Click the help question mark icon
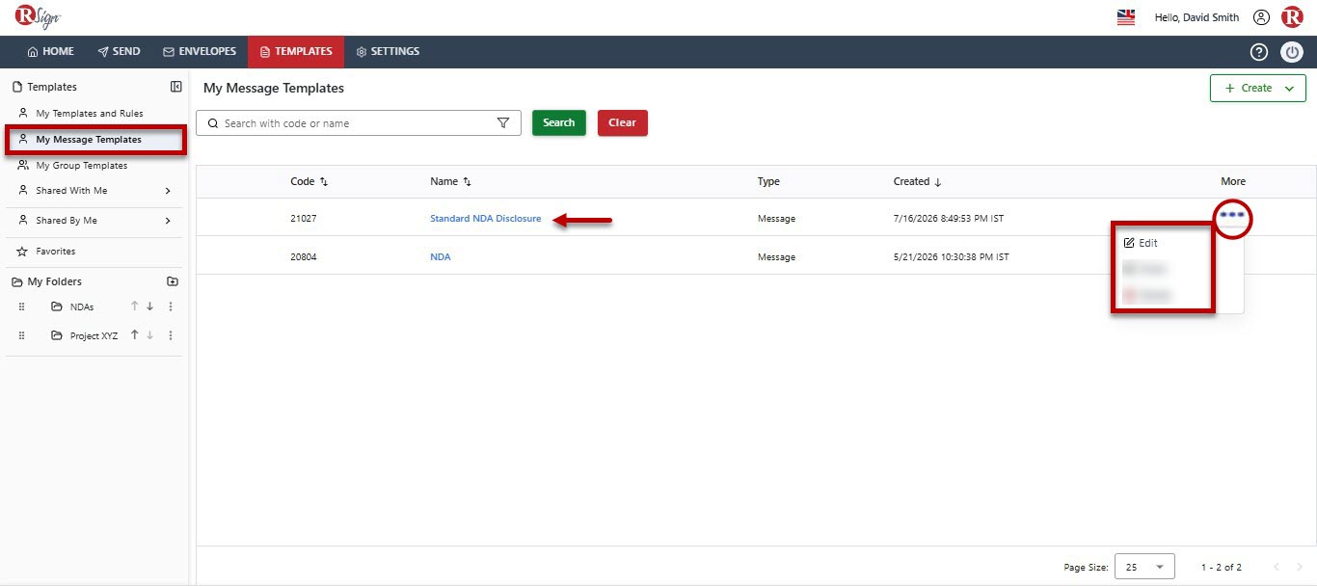 [1258, 52]
